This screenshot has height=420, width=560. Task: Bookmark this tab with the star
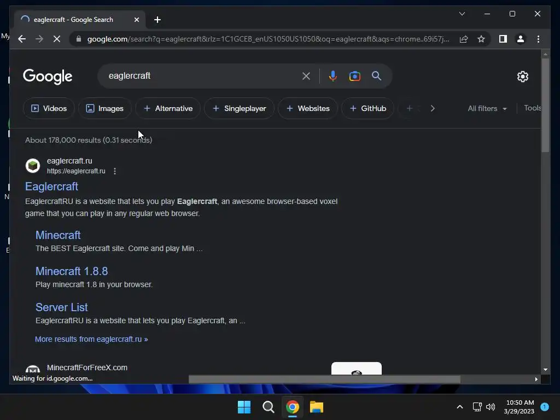(x=481, y=39)
